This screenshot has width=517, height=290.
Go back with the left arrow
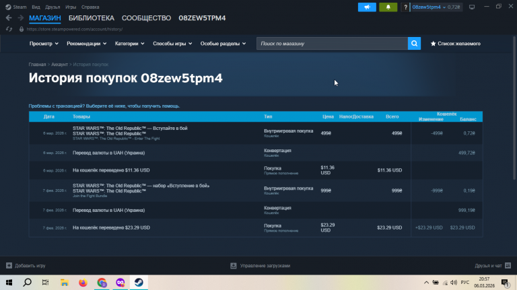[x=9, y=17]
